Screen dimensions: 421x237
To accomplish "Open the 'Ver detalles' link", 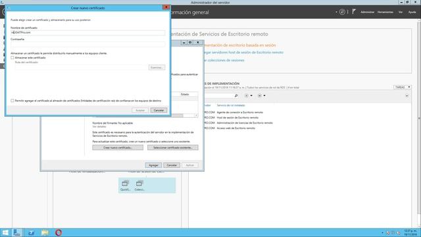I will coord(99,126).
